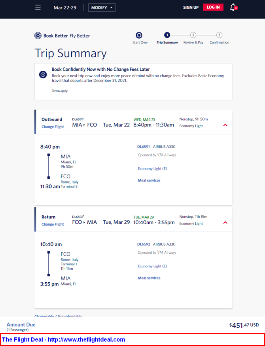265x346 pixels.
Task: Select step 1 Trip Summary circle
Action: (167, 35)
